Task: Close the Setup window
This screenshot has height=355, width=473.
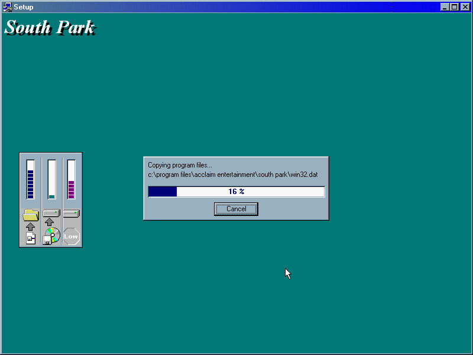Action: (x=465, y=7)
